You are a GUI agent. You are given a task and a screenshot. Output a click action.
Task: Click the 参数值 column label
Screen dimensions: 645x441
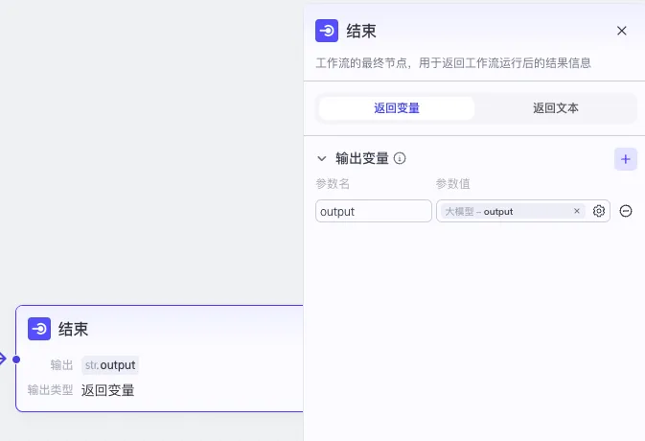(x=453, y=183)
